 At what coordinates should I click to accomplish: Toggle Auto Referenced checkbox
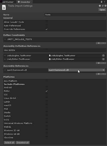click(x=47, y=26)
